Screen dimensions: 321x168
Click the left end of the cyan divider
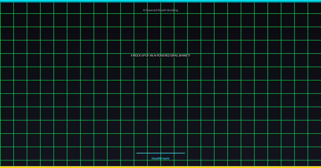tap(137, 153)
